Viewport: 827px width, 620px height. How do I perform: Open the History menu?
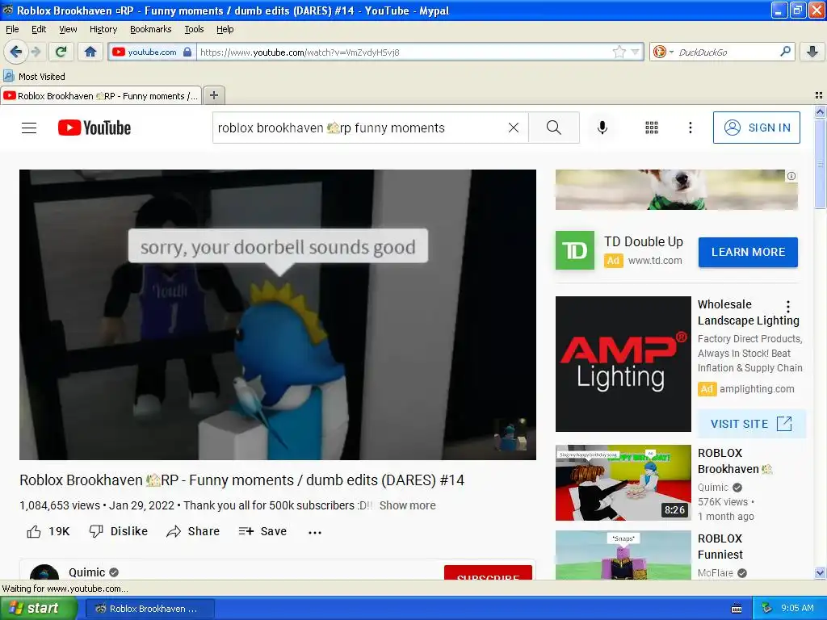[x=103, y=29]
